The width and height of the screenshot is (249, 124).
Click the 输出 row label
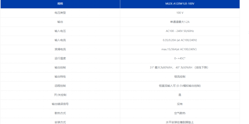pyautogui.click(x=60, y=22)
